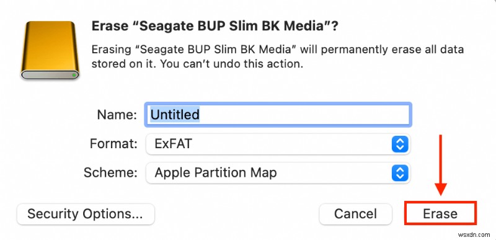Click the Name: label
Screen dimensions: 496x240
pos(117,115)
